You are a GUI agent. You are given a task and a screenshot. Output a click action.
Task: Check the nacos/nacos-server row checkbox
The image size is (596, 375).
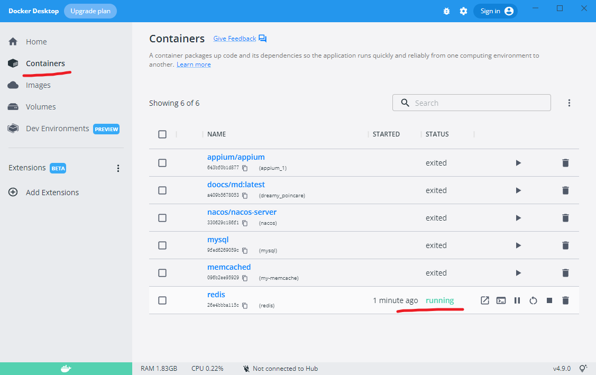coord(162,218)
